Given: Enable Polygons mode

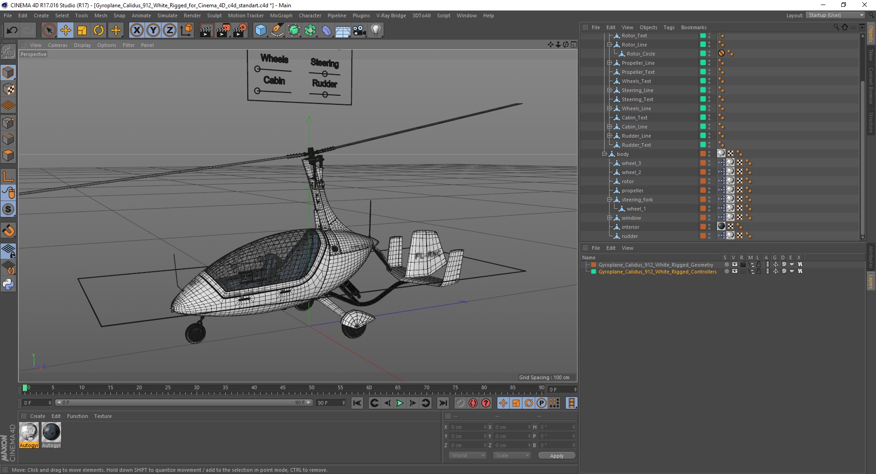Looking at the screenshot, I should point(8,155).
